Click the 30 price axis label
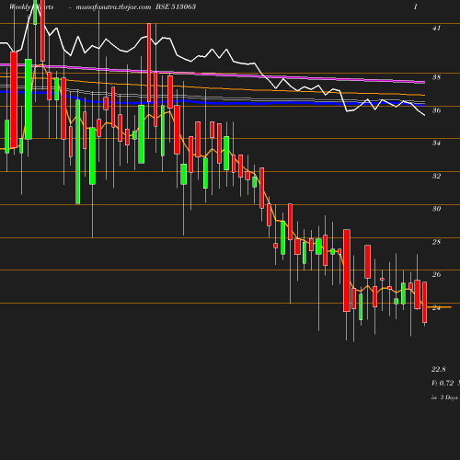The width and height of the screenshot is (460, 460). (x=436, y=209)
